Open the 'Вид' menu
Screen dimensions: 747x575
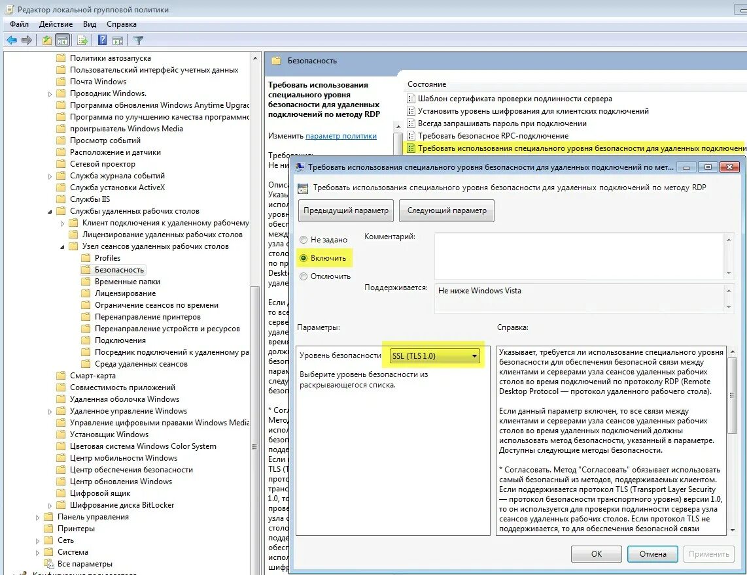pos(90,24)
